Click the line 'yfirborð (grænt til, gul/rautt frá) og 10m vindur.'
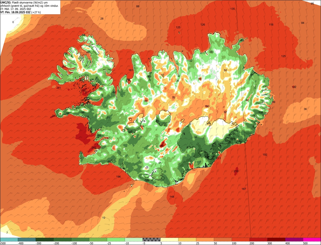 29,6
